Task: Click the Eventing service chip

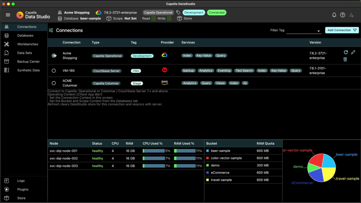Action: pyautogui.click(x=224, y=71)
